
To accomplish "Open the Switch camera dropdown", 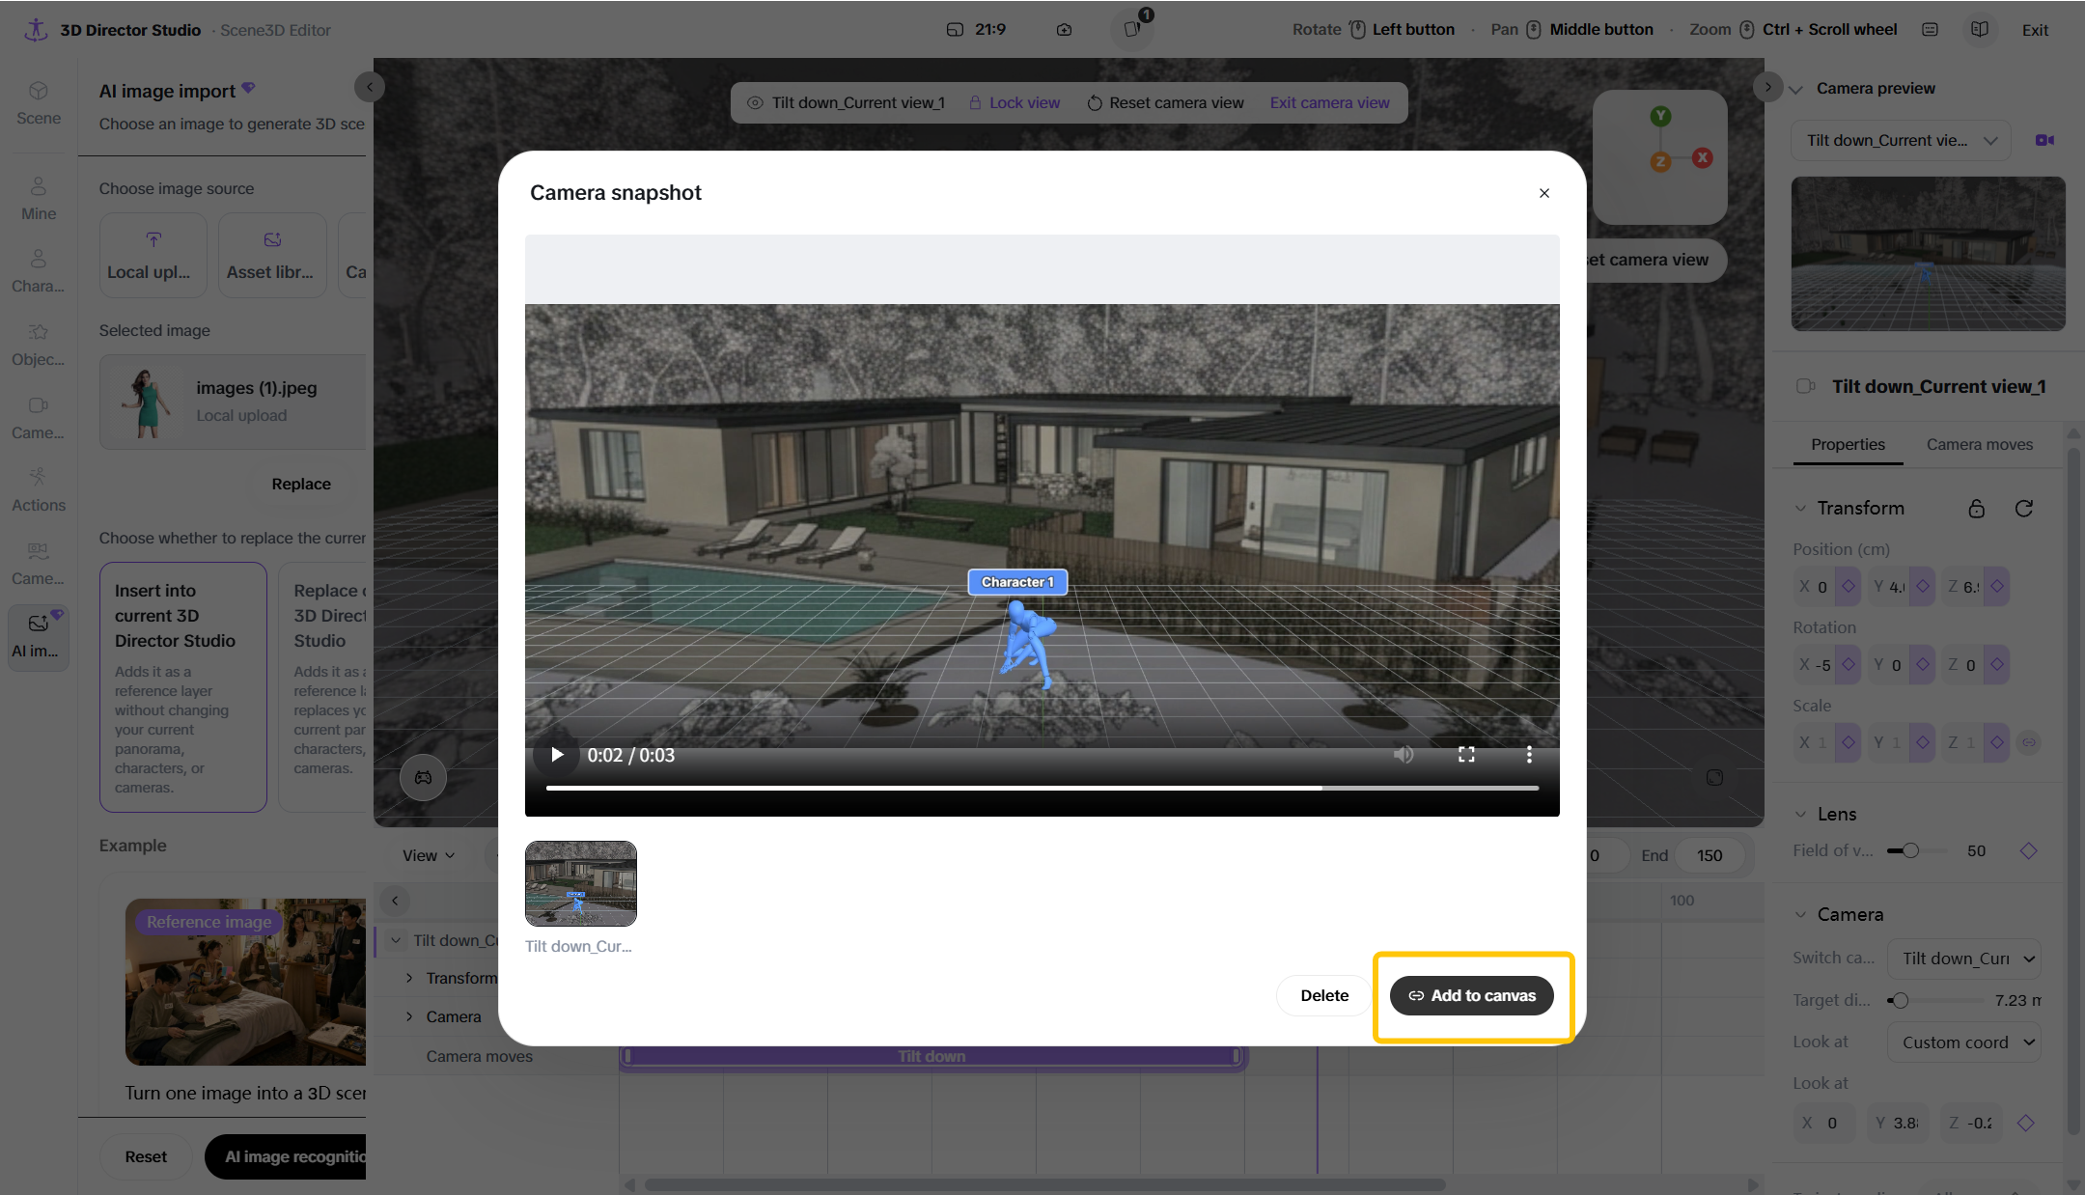I will pos(1964,959).
